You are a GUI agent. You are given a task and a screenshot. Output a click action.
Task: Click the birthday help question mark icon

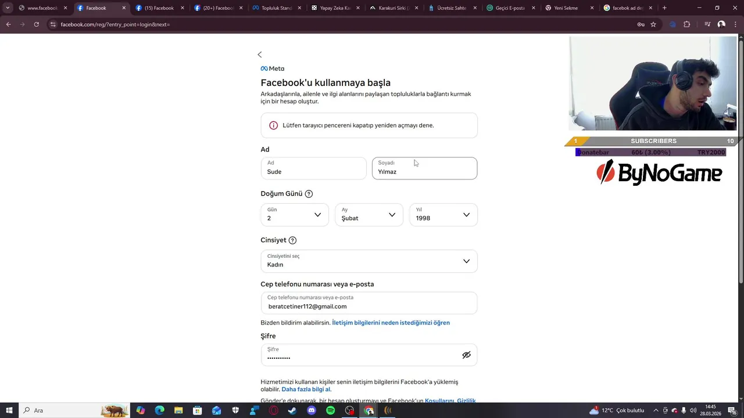point(309,194)
